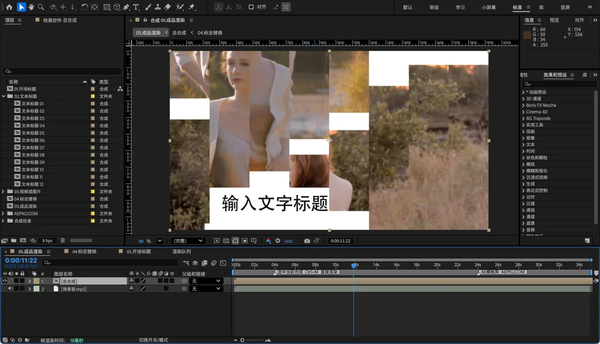Toggle Fast Previews in the viewer
Image resolution: width=600 pixels, height=344 pixels.
click(x=217, y=241)
